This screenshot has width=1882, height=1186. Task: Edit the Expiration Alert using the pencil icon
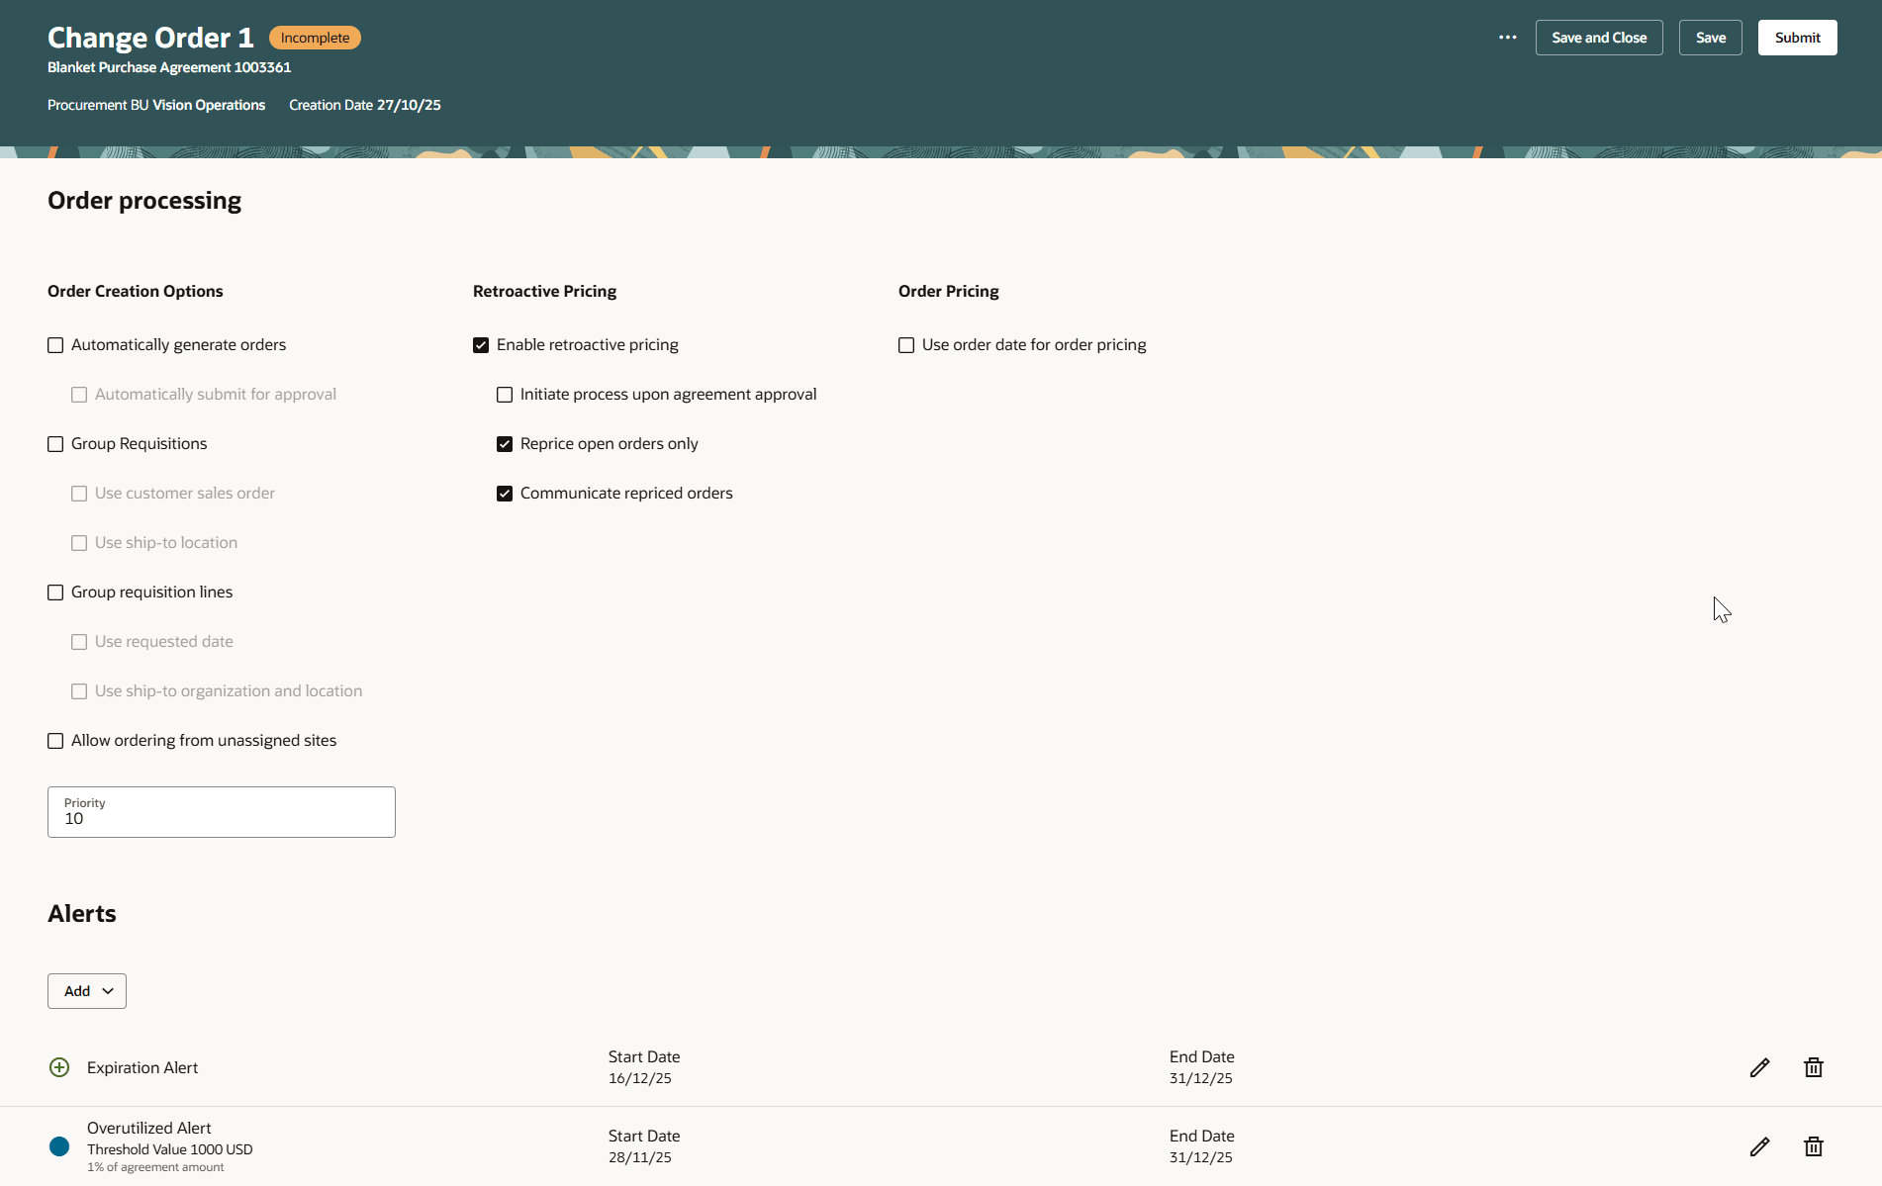(x=1759, y=1067)
